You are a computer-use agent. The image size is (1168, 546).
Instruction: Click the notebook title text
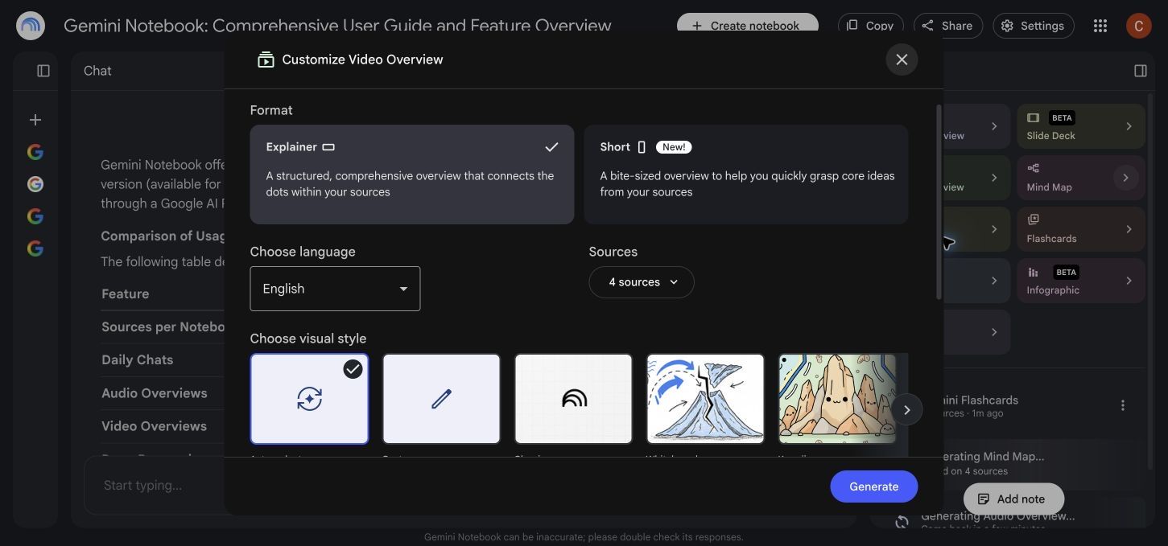(337, 26)
